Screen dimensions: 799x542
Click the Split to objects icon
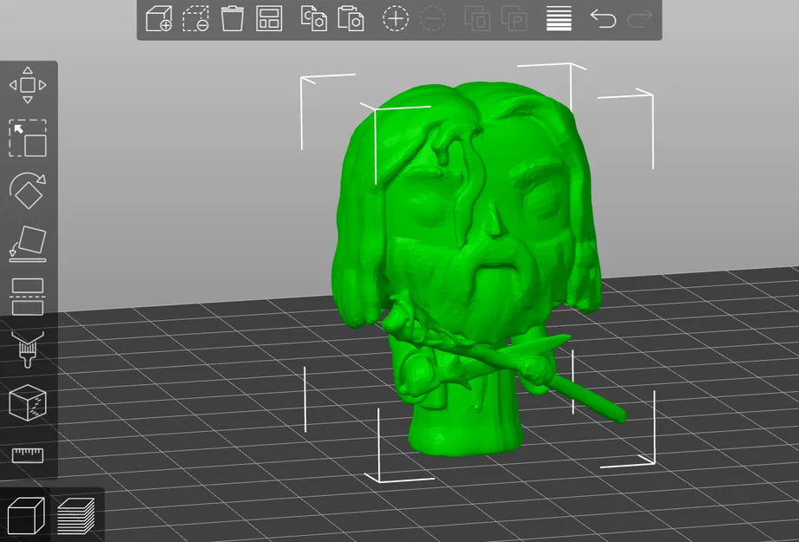click(477, 19)
